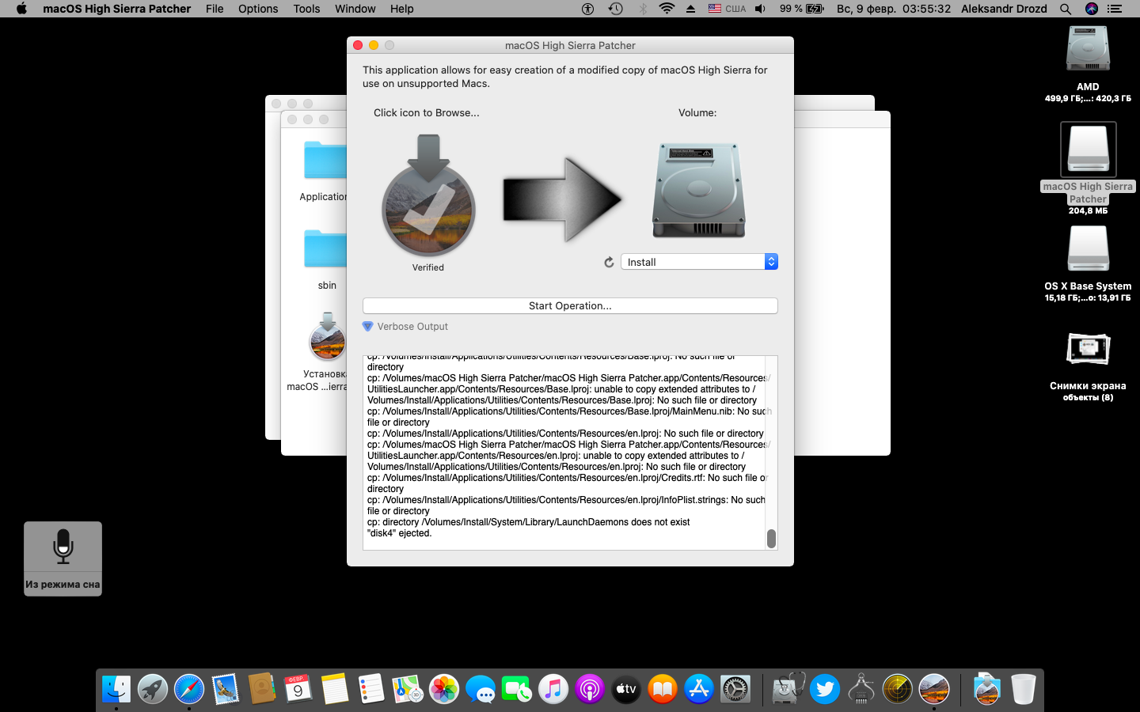
Task: Click the High Sierra installer icon to browse
Action: pos(428,195)
